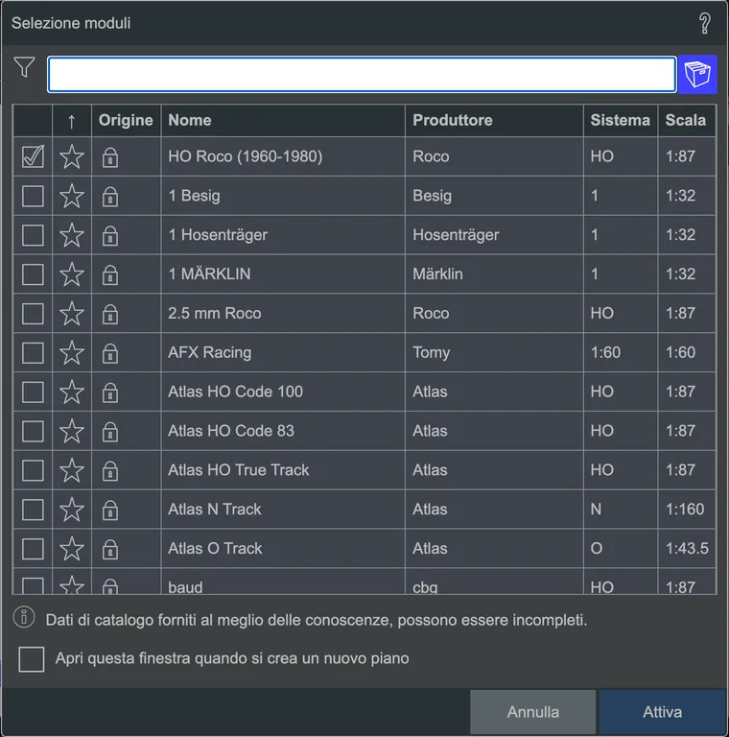The image size is (729, 737).
Task: Select the 'AFX Racing' name cell
Action: pyautogui.click(x=283, y=352)
